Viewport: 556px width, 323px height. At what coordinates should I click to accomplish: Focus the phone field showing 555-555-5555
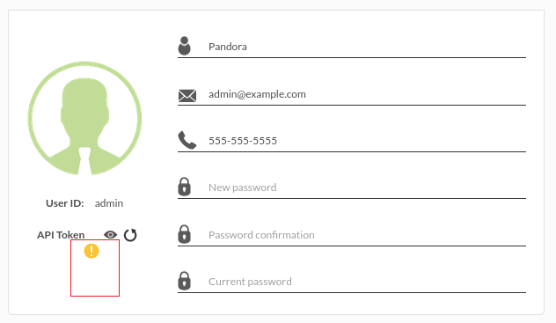[367, 141]
